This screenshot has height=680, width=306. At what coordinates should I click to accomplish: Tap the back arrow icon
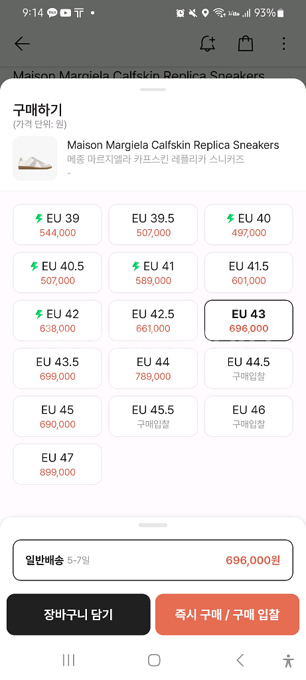tap(22, 43)
